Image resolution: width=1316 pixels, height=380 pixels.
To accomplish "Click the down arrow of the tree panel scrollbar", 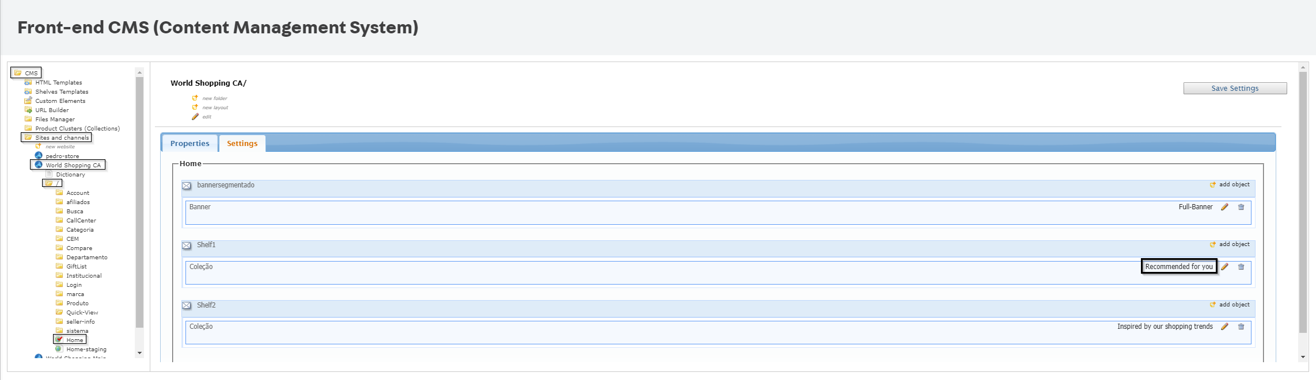I will click(139, 352).
